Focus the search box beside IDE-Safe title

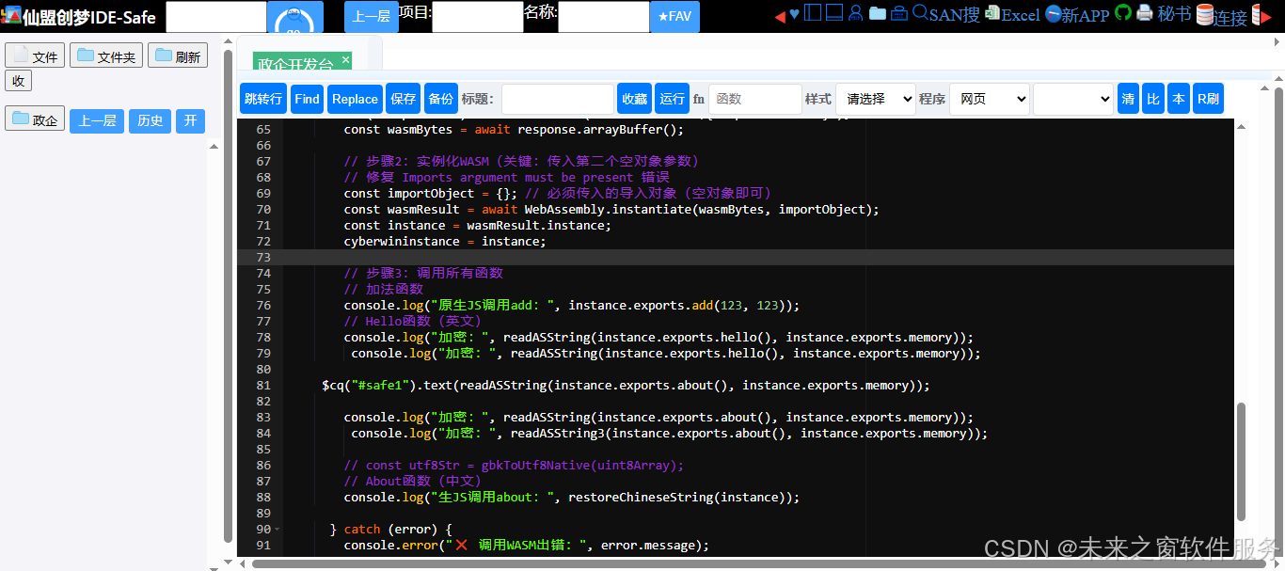[216, 17]
